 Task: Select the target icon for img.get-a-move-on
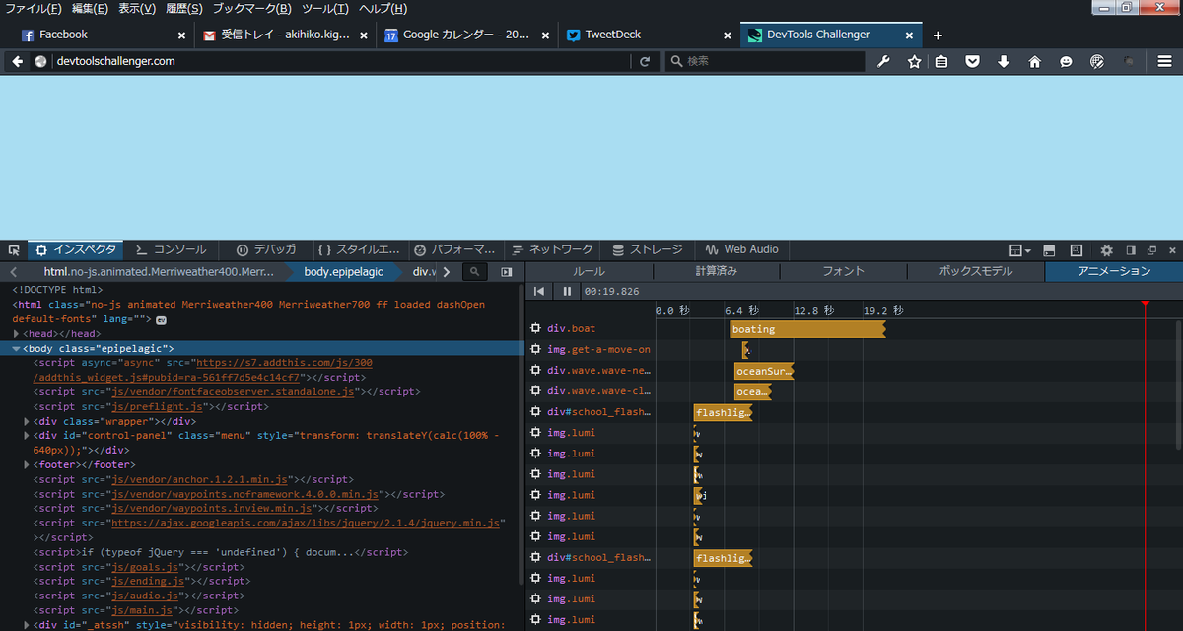click(x=536, y=349)
